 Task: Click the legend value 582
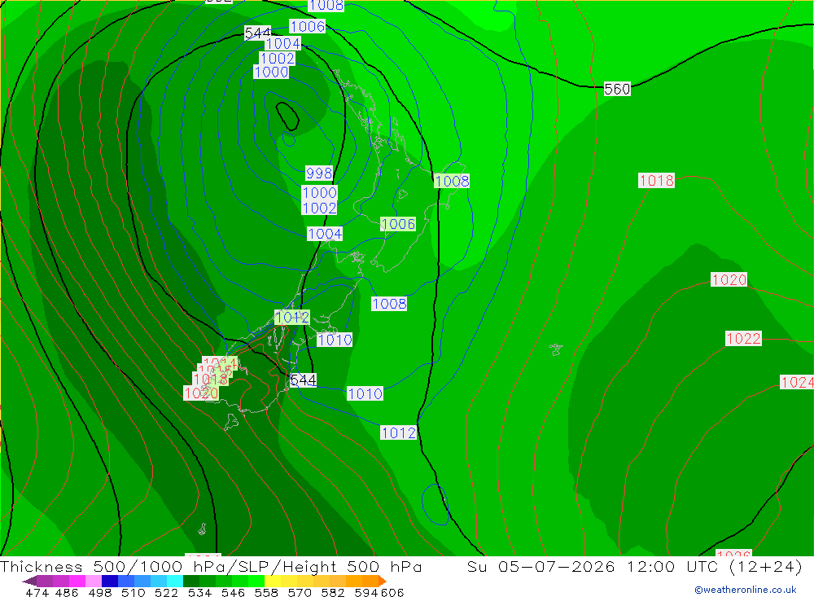click(332, 592)
